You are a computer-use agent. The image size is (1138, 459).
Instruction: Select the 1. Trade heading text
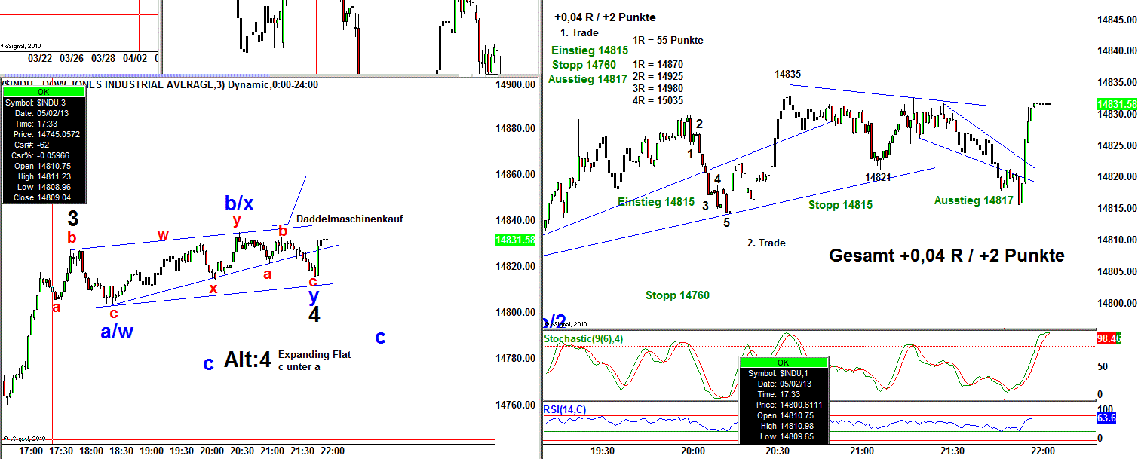pos(579,33)
